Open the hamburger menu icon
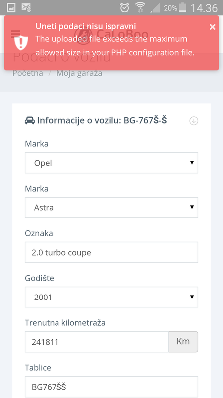 16,34
